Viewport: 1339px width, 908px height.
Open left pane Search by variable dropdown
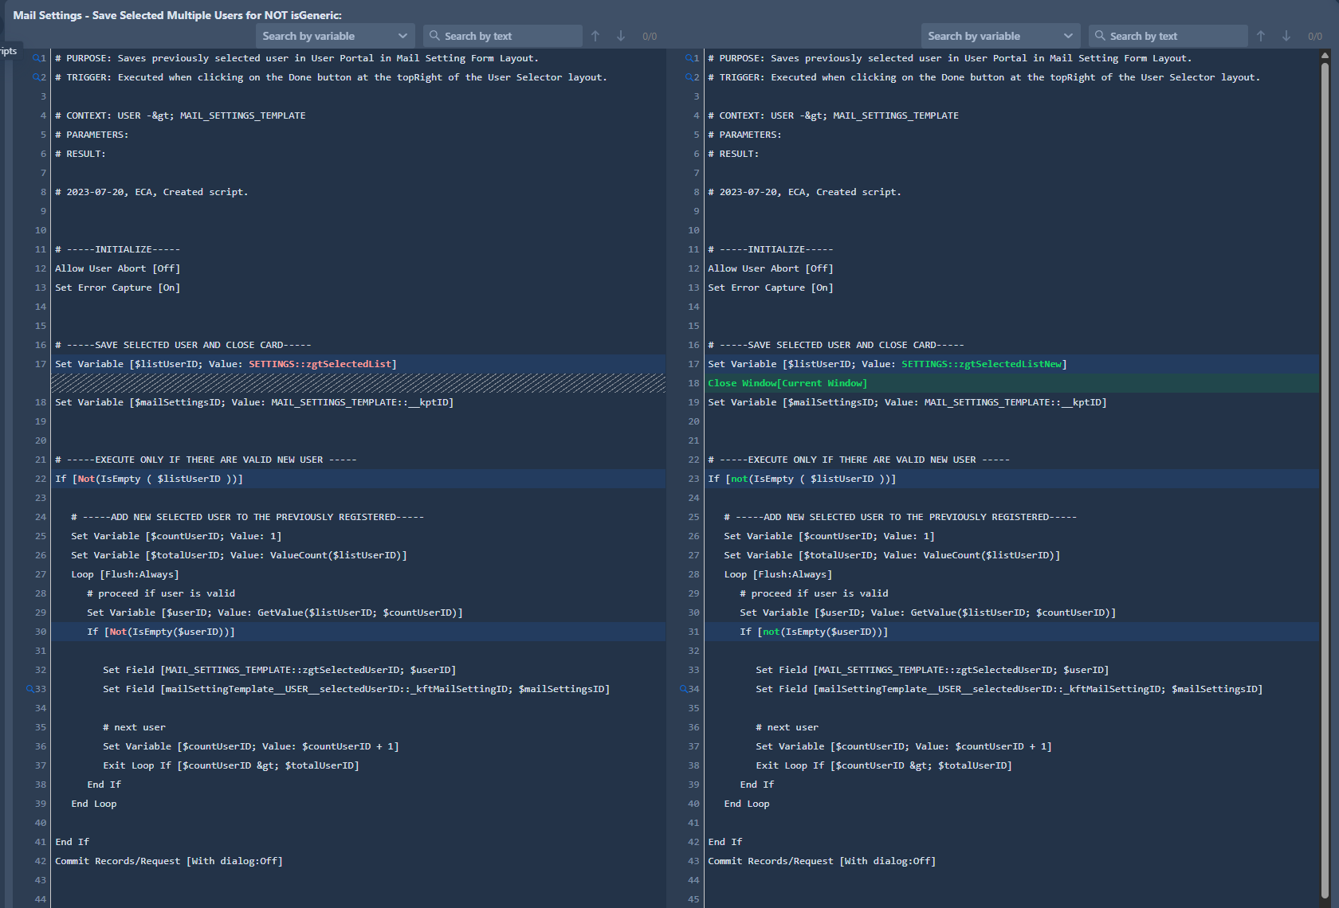(x=335, y=36)
